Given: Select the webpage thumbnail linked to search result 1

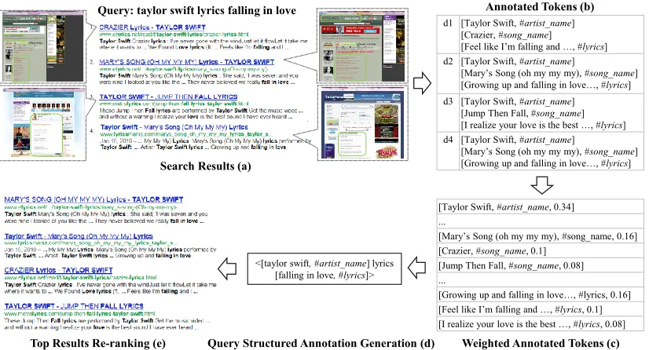Looking at the screenshot, I should 43,47.
